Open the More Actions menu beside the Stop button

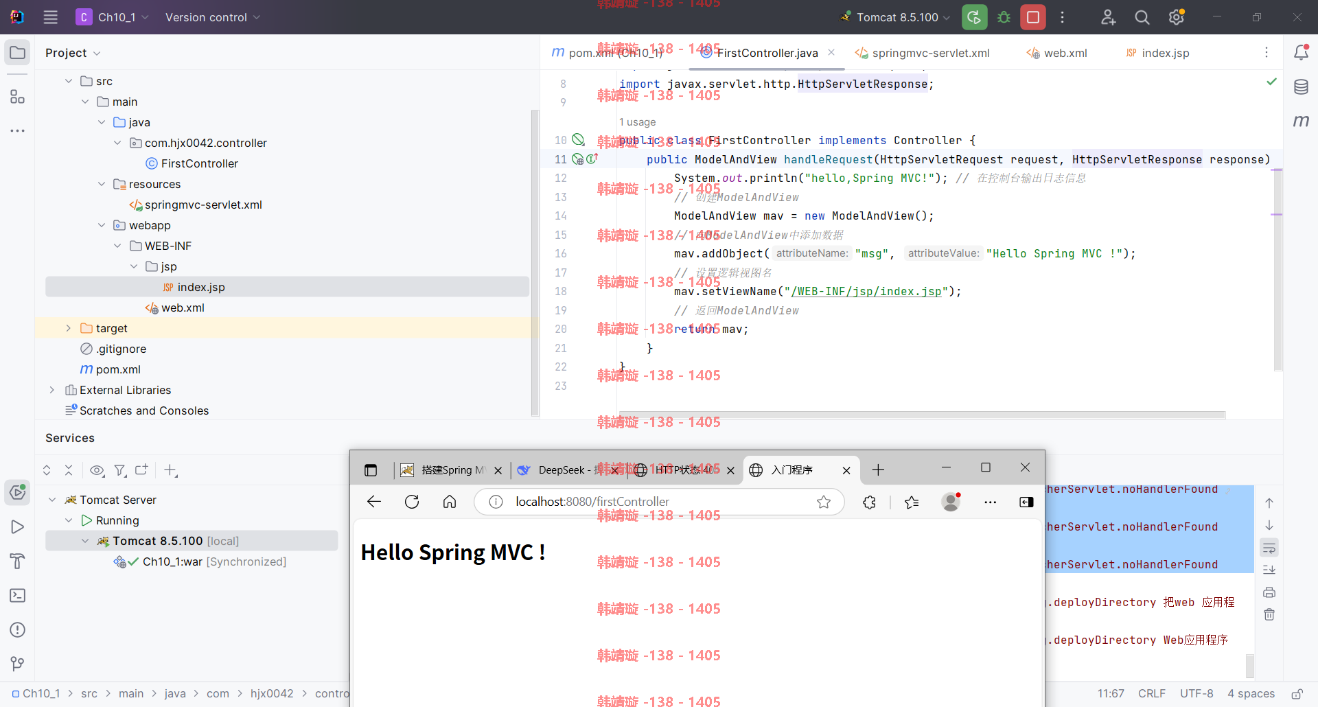[1062, 17]
